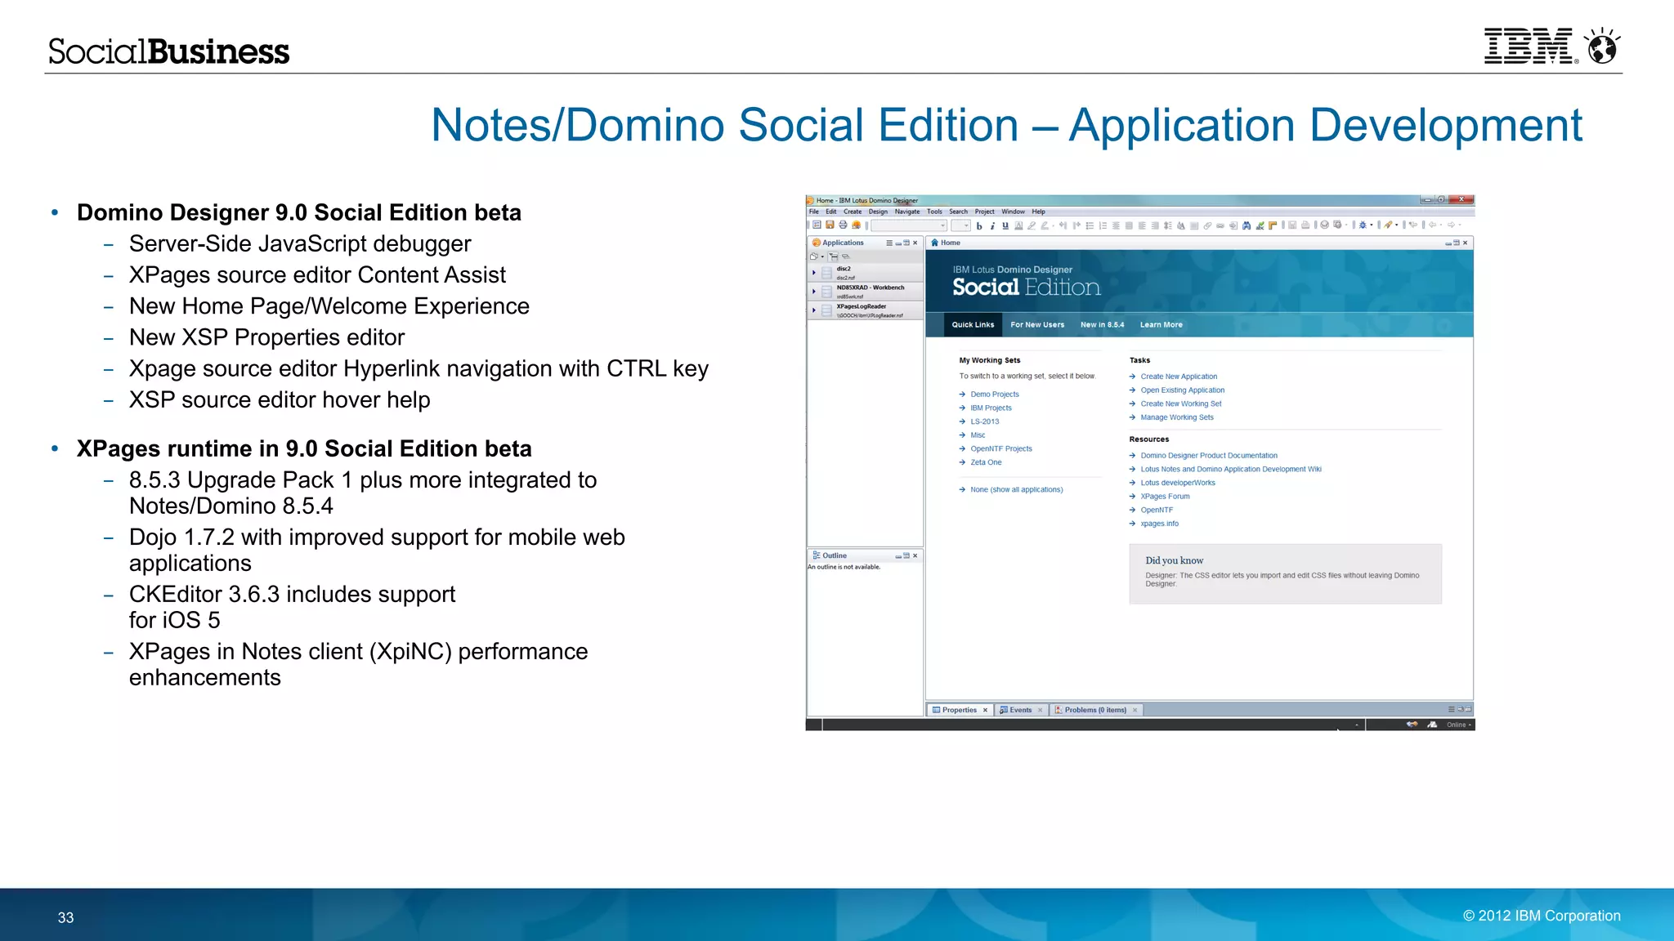The height and width of the screenshot is (941, 1674).
Task: Click the binoculars Find icon
Action: coord(1247,225)
